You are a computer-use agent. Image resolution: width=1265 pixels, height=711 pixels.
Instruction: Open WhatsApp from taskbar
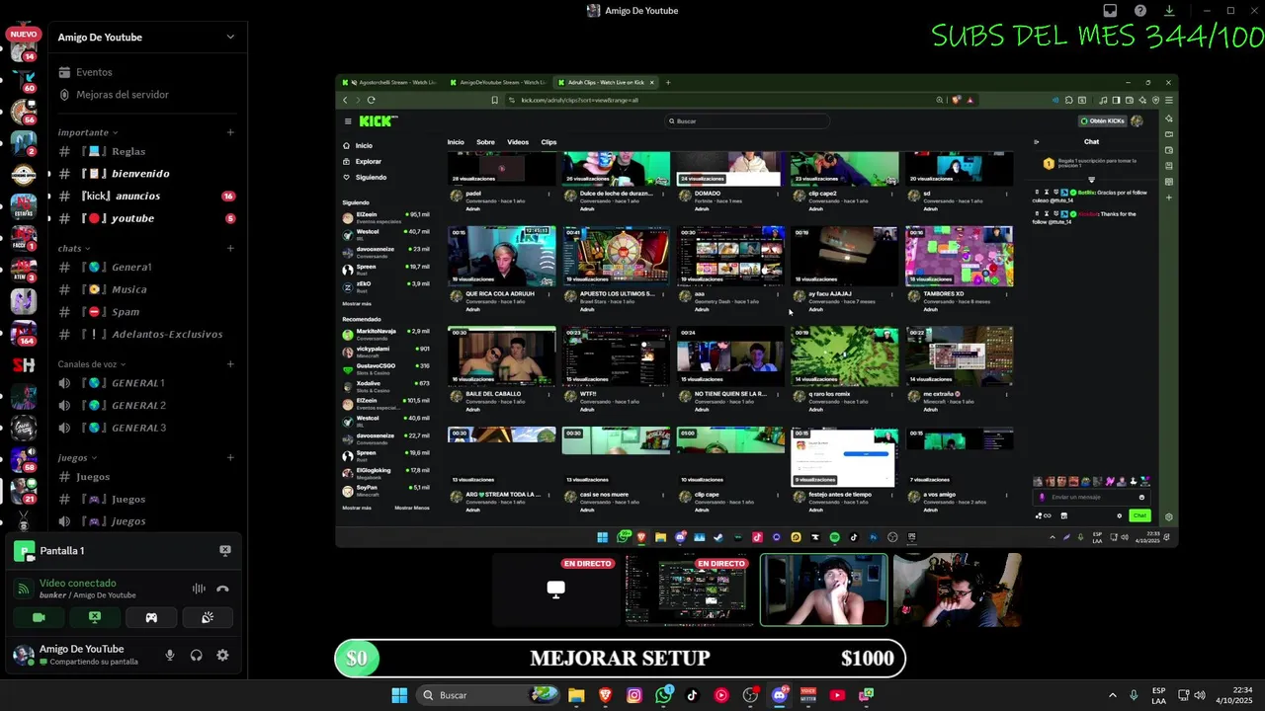click(663, 695)
